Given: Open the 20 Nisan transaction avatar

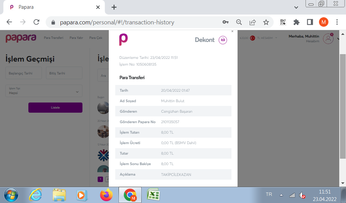Looking at the screenshot, I should [103, 132].
